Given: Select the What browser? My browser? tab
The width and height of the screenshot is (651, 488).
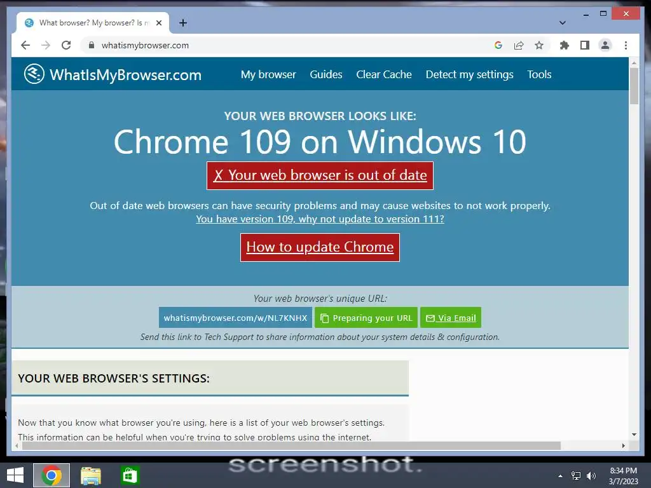Looking at the screenshot, I should tap(93, 23).
